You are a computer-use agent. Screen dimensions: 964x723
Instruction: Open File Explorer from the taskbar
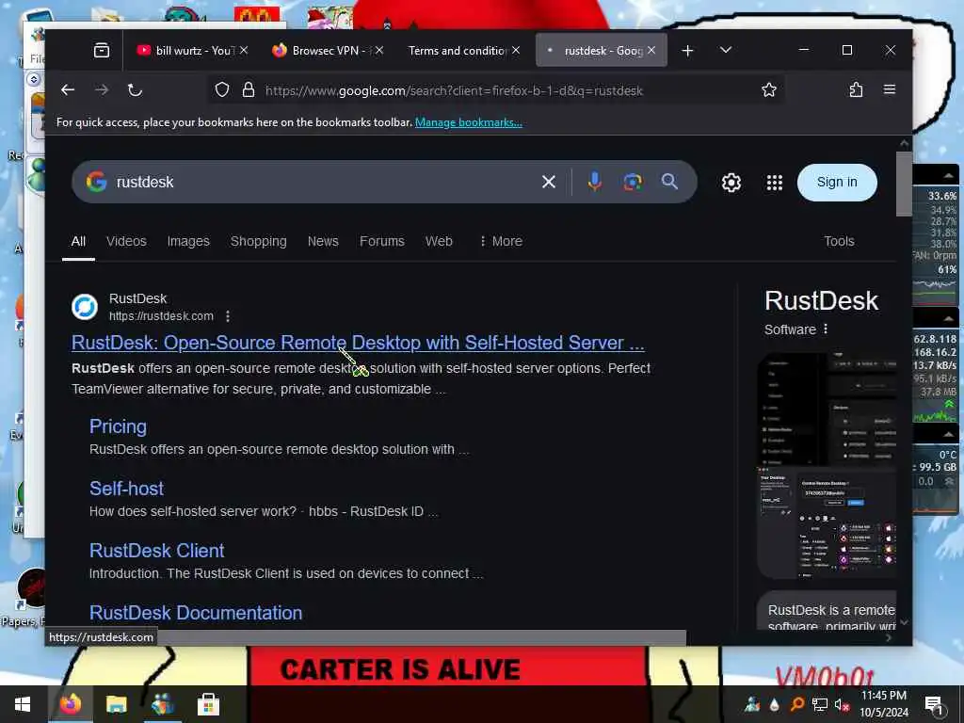click(x=116, y=704)
